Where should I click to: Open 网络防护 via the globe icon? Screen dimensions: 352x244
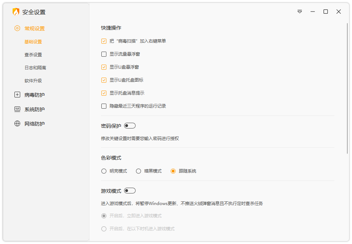tap(17, 123)
